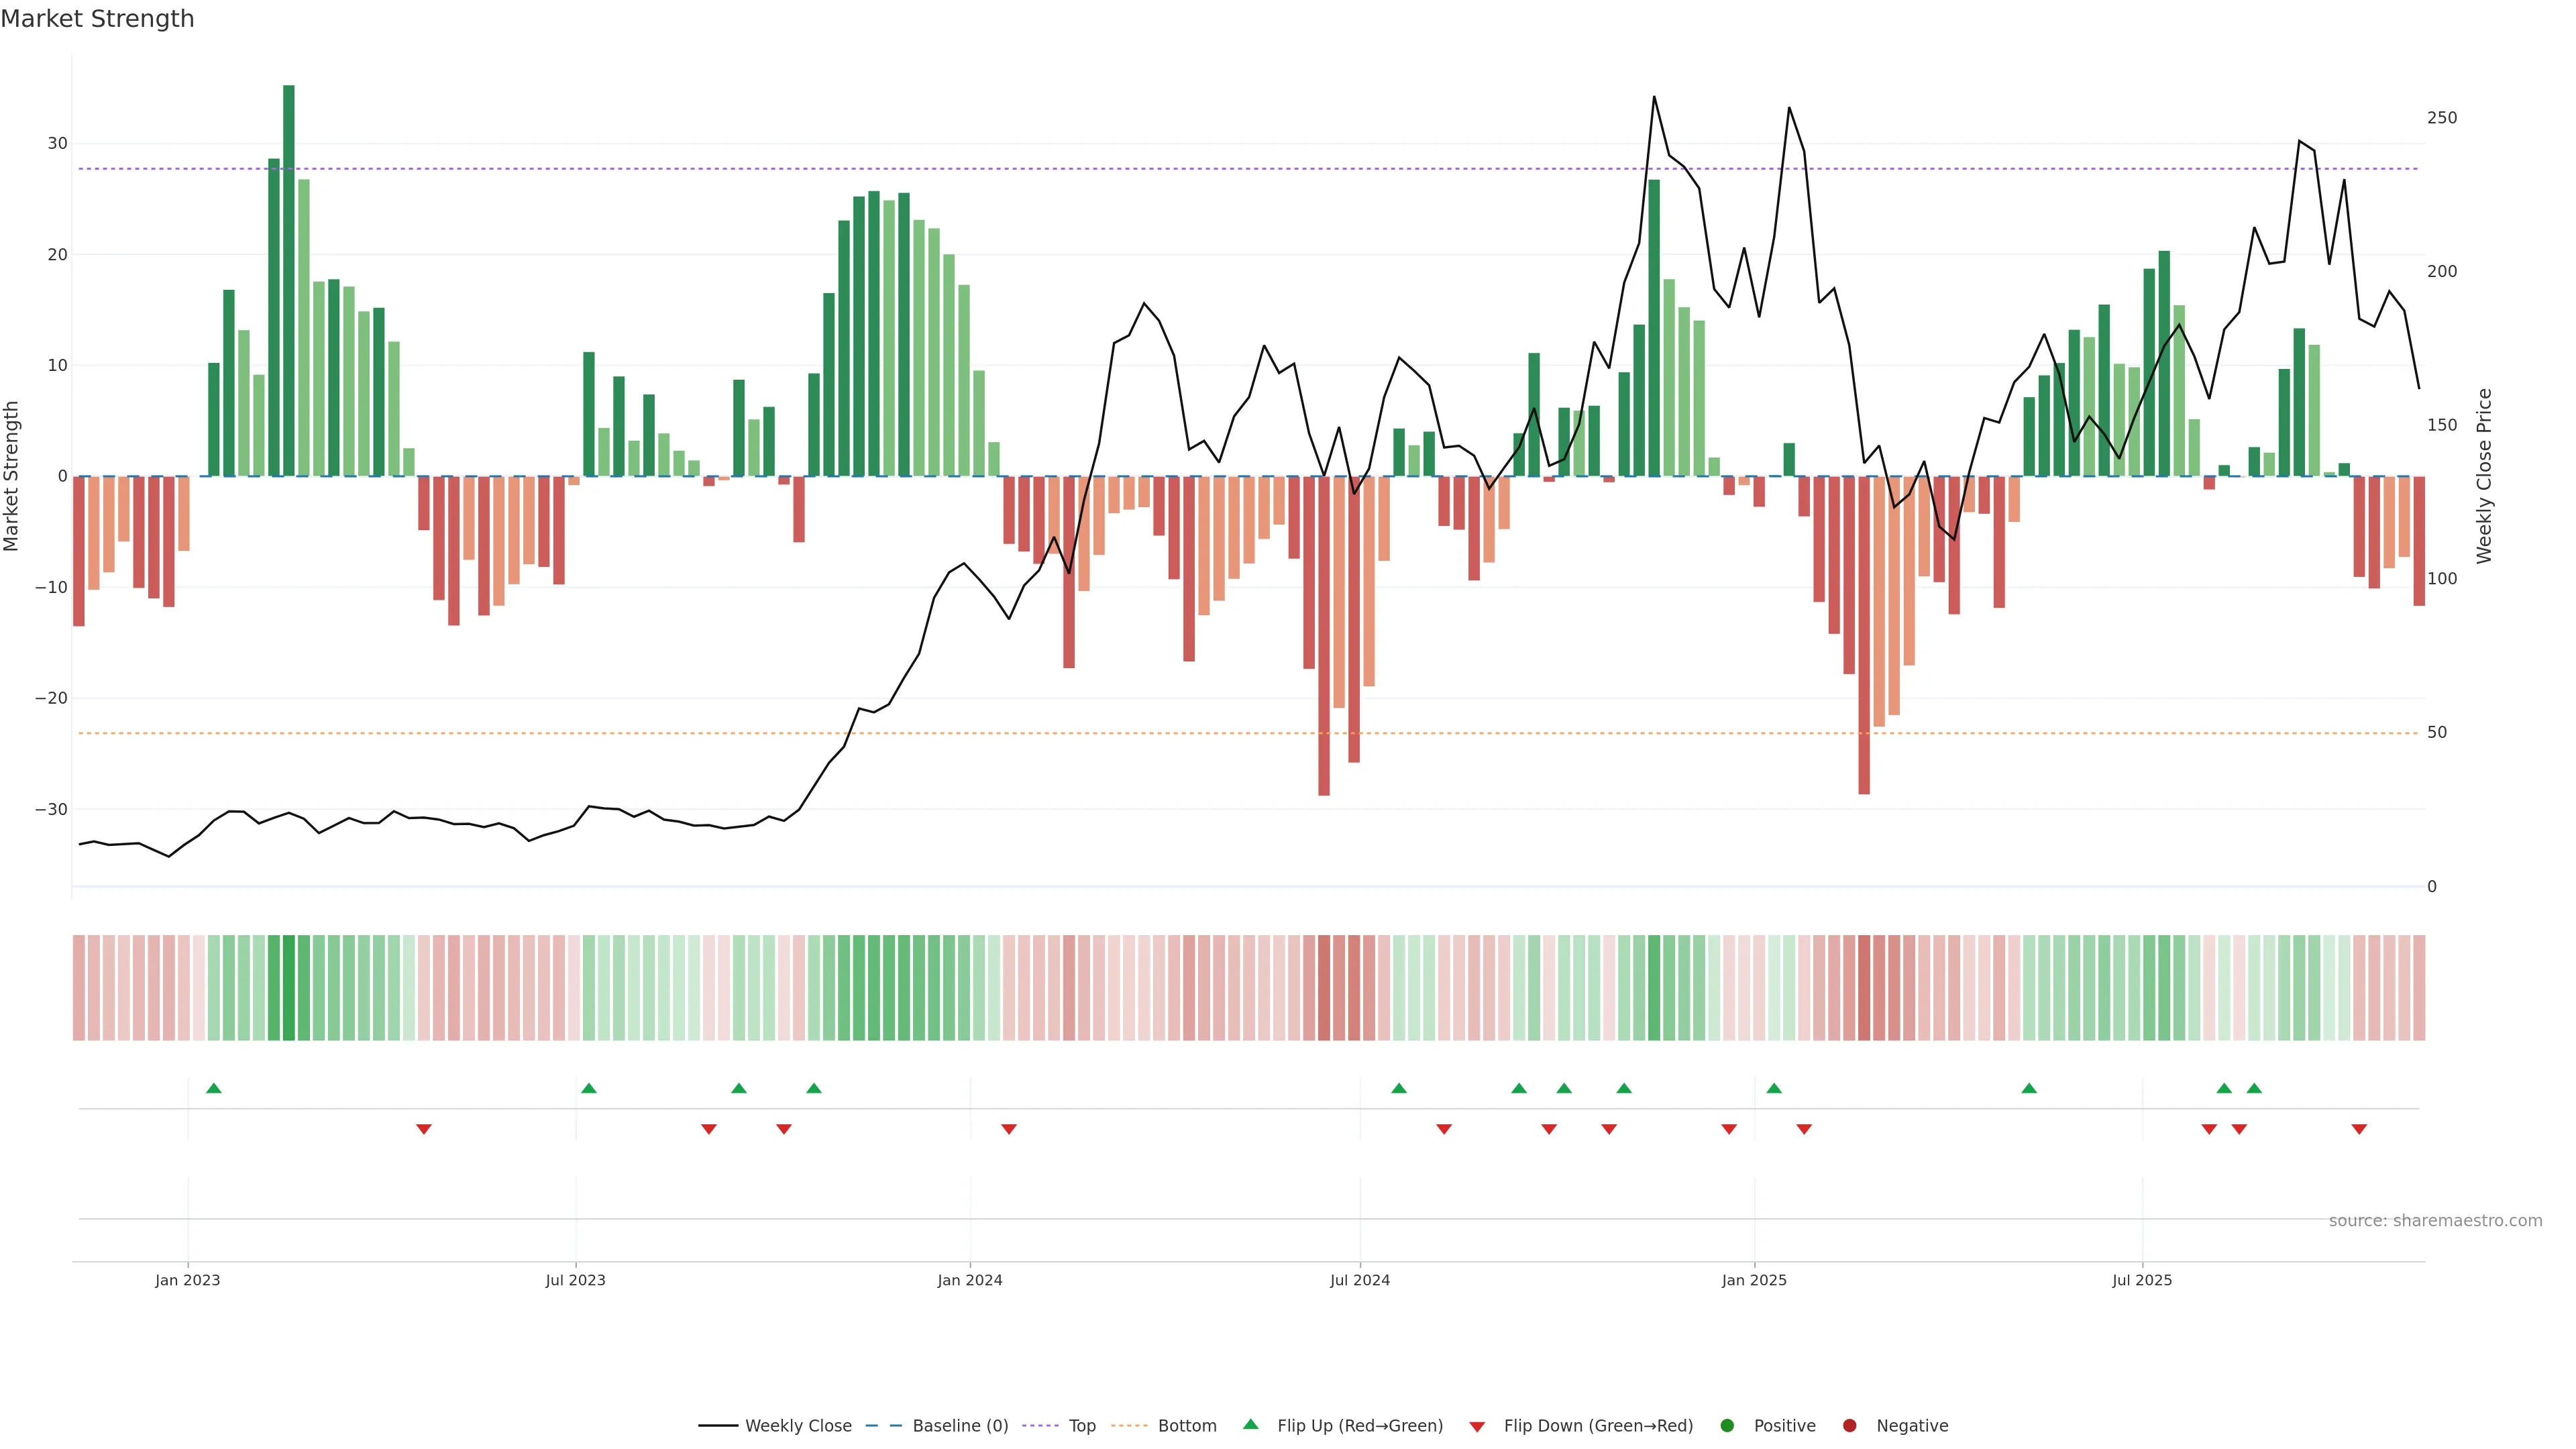2576x1449 pixels.
Task: Click the source: sharemaestro.com text
Action: pos(2435,1221)
